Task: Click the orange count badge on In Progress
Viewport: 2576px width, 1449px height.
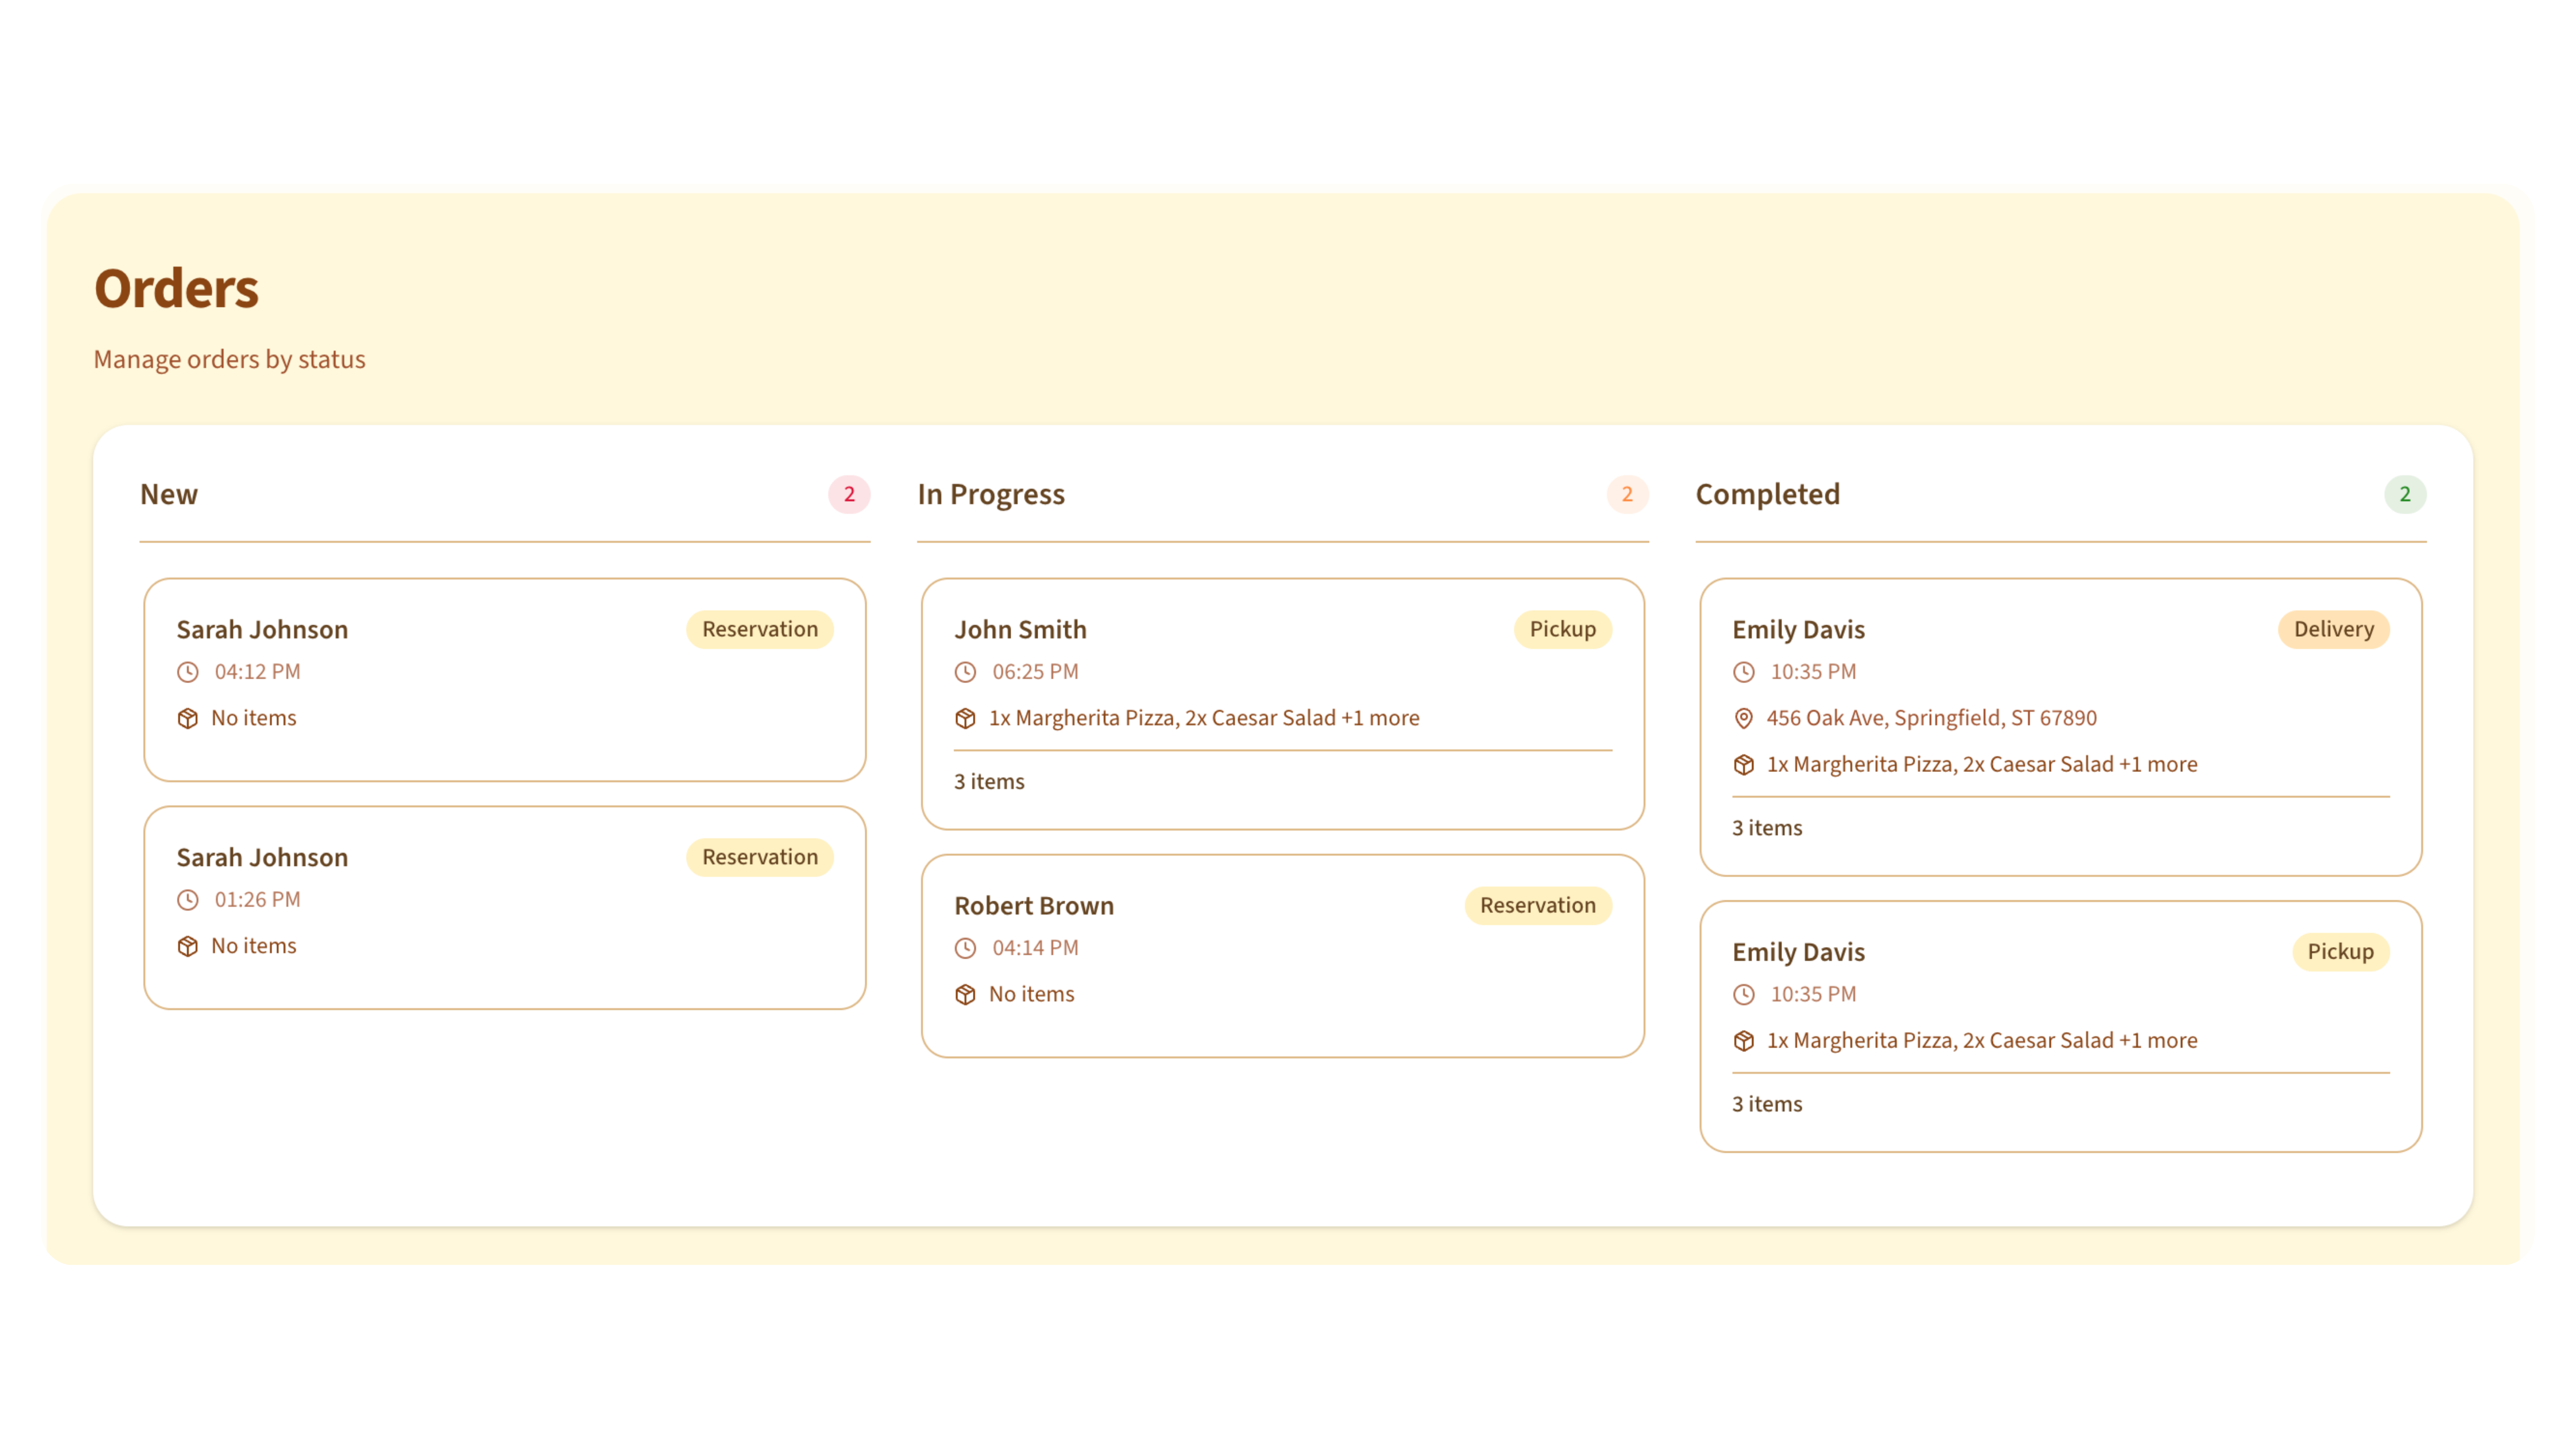Action: (1628, 494)
